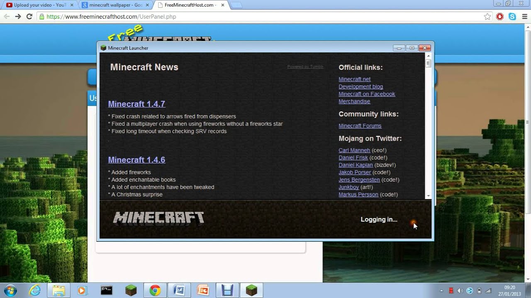531x298 pixels.
Task: Open the Minecraft on Facebook link
Action: [x=367, y=94]
